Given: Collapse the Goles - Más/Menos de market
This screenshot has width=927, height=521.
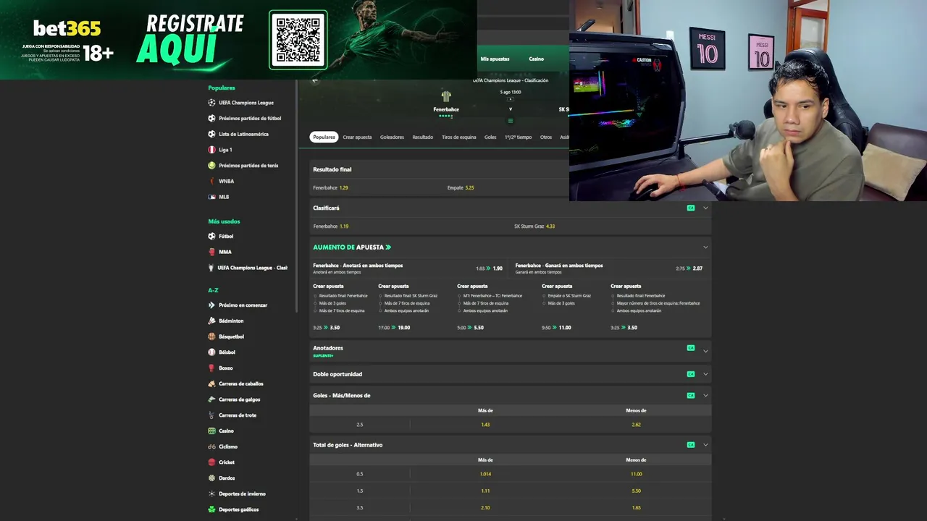Looking at the screenshot, I should tap(705, 396).
